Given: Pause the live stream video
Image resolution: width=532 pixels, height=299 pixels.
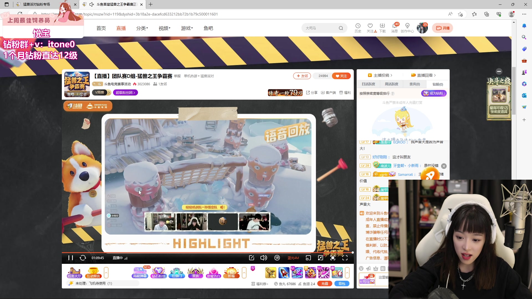Looking at the screenshot, I should coord(70,258).
